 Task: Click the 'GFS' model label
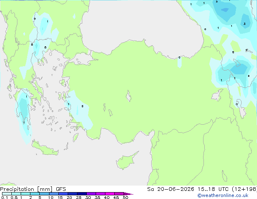coord(61,189)
